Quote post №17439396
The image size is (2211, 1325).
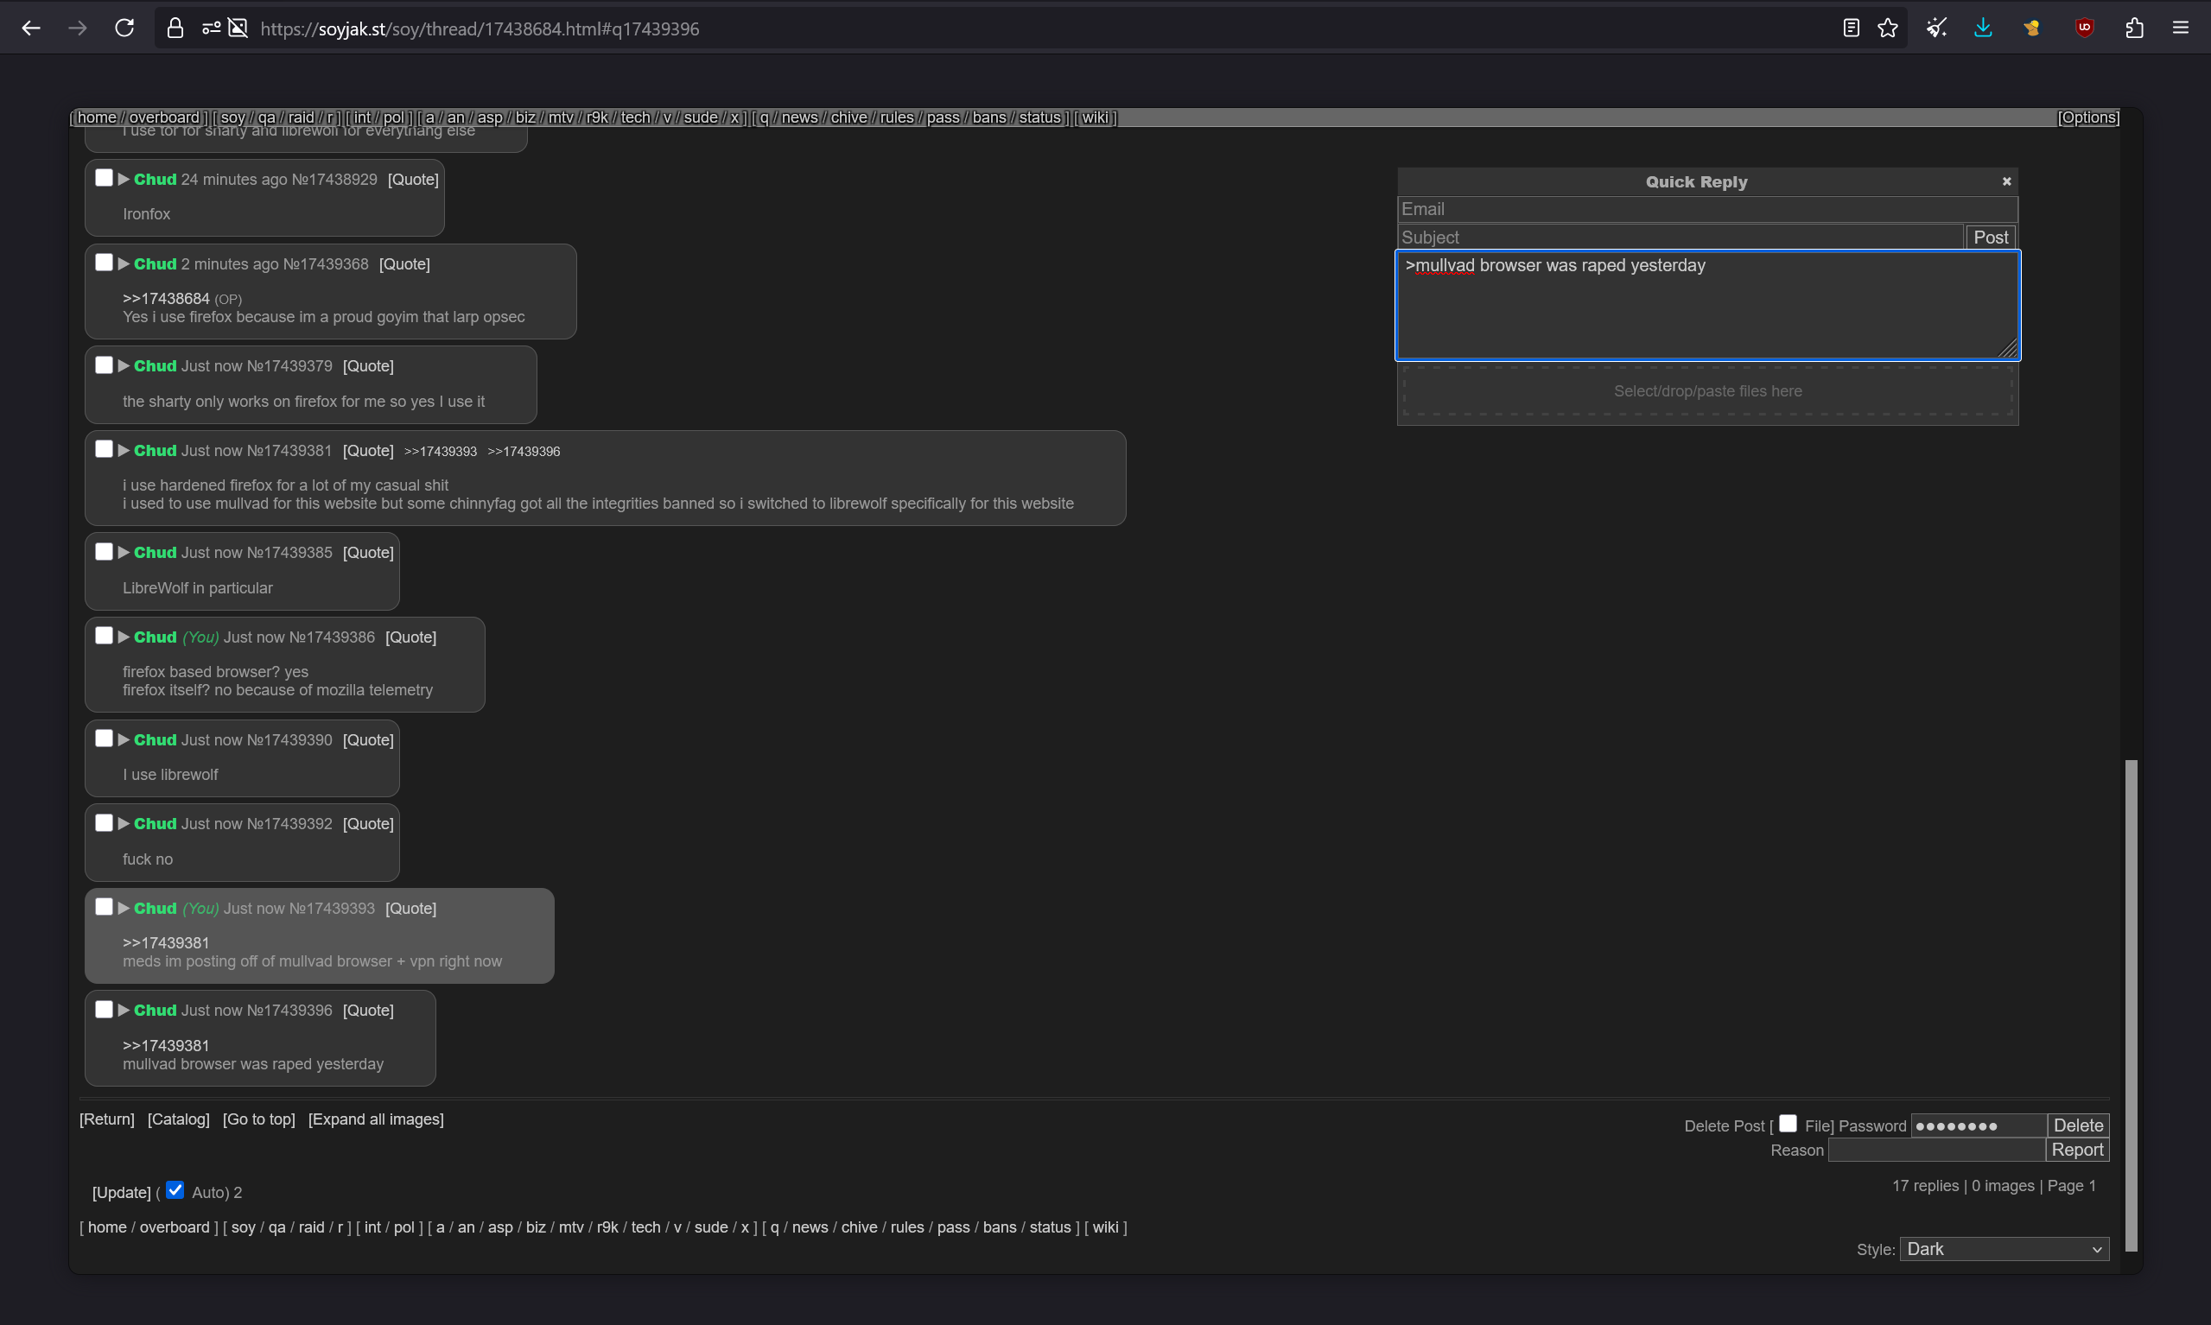(368, 1010)
